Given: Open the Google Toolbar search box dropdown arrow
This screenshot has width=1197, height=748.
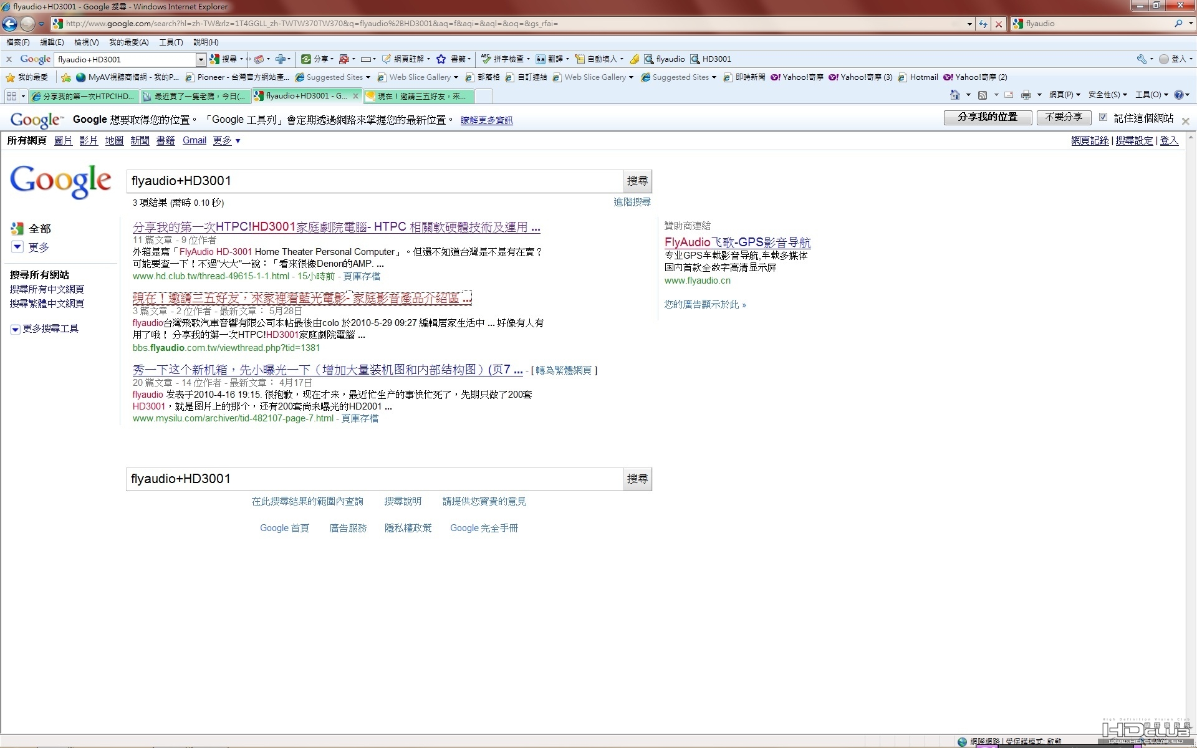Looking at the screenshot, I should pyautogui.click(x=201, y=59).
